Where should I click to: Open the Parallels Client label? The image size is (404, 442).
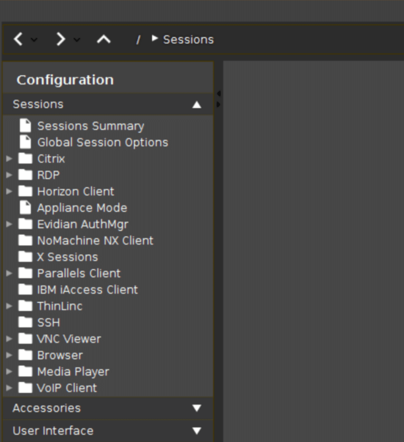[x=79, y=273]
